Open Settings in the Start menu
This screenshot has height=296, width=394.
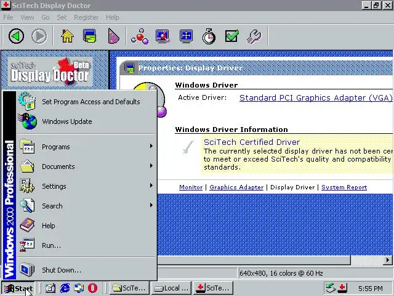[86, 186]
